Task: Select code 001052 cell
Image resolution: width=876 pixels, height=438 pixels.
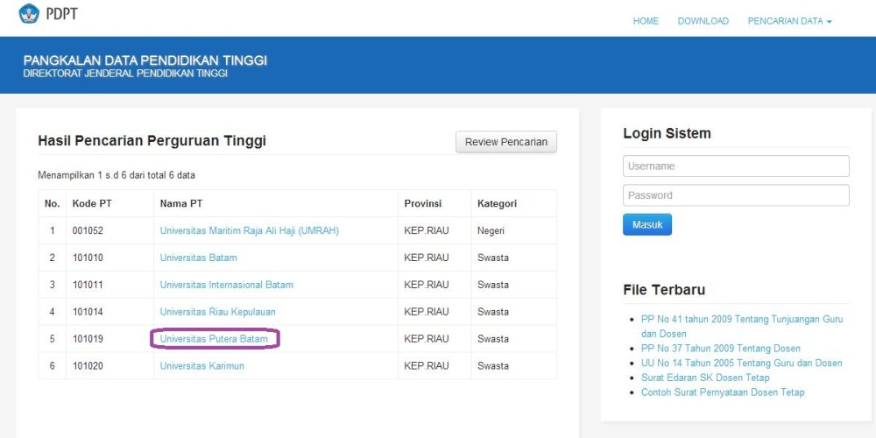Action: tap(88, 230)
